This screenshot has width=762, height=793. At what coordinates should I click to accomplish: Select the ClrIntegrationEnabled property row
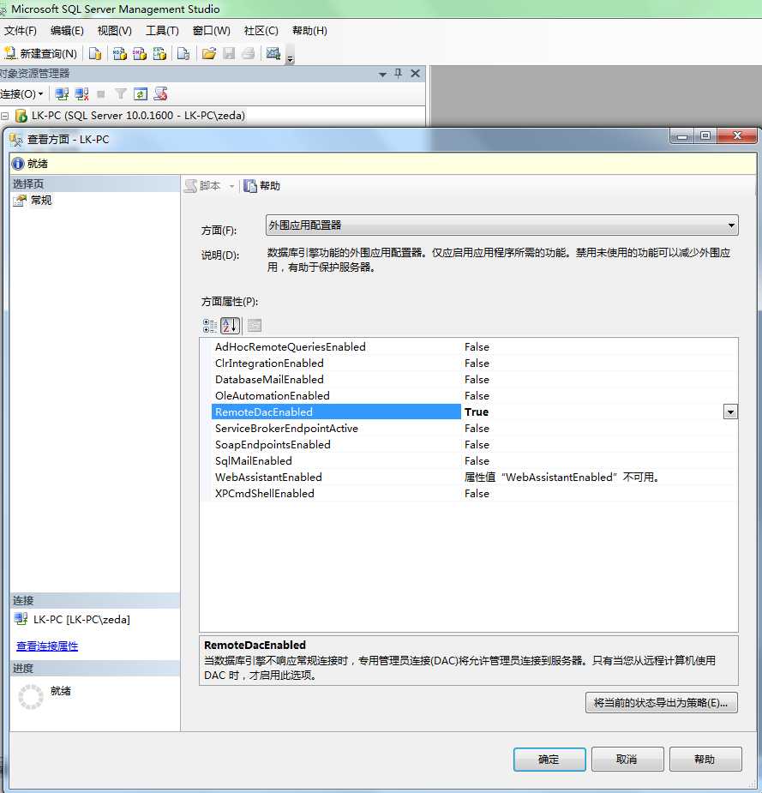[474, 363]
